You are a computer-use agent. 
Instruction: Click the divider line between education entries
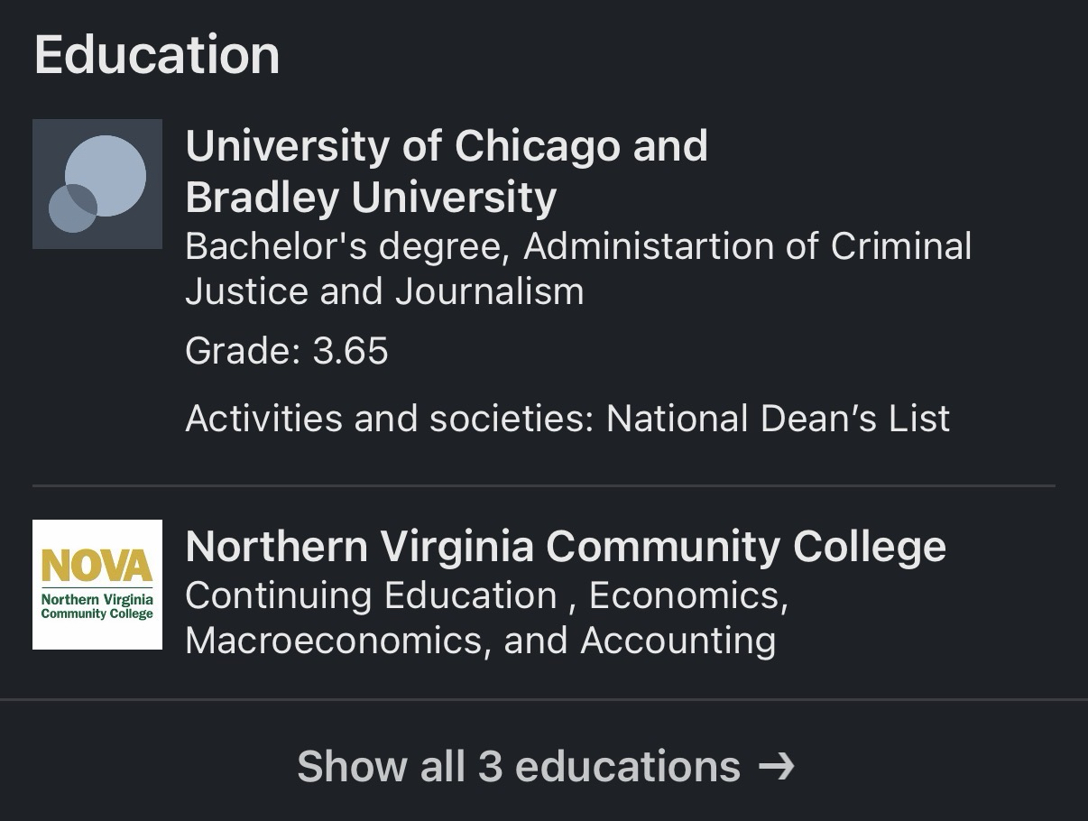point(543,485)
